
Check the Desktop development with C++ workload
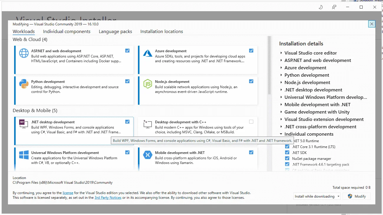pyautogui.click(x=251, y=122)
